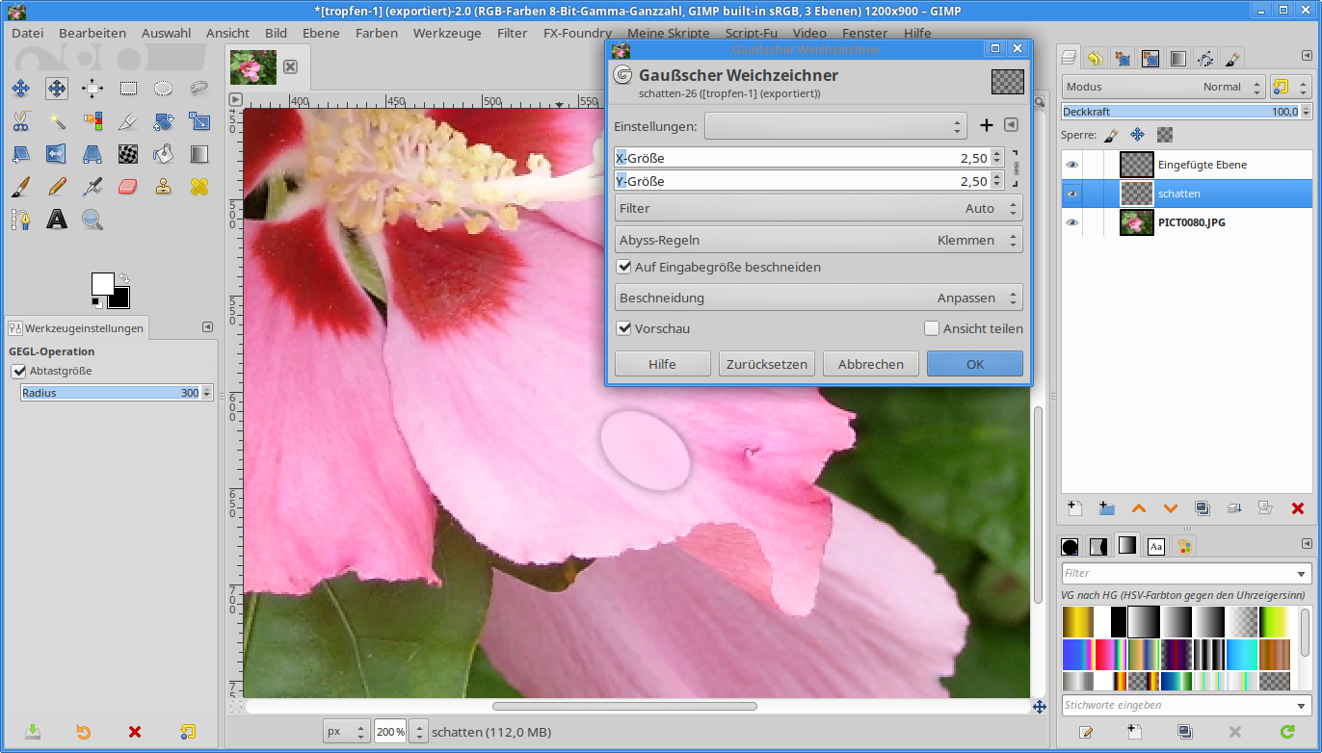Open the Abyss-Regeln dropdown
Image resolution: width=1322 pixels, height=753 pixels.
[x=818, y=240]
